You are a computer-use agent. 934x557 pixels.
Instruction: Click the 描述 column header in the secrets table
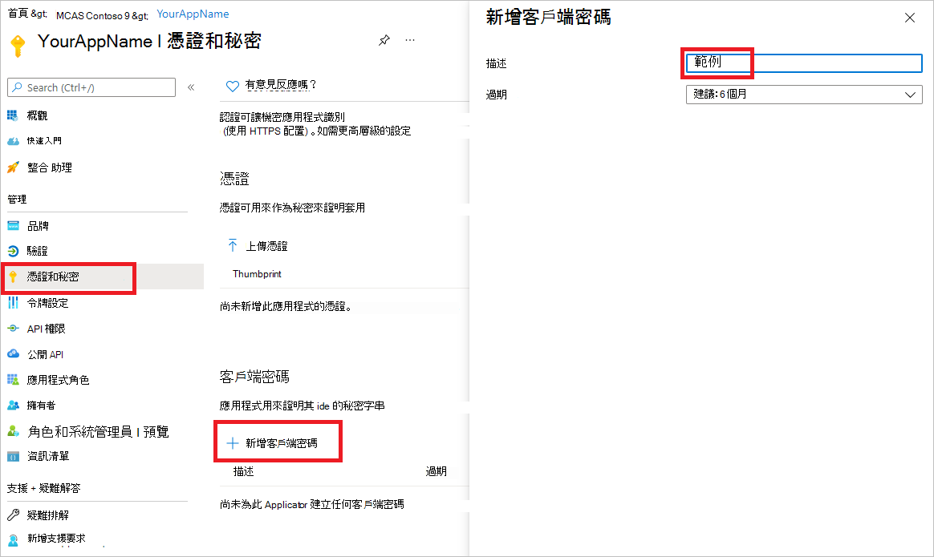tap(244, 471)
